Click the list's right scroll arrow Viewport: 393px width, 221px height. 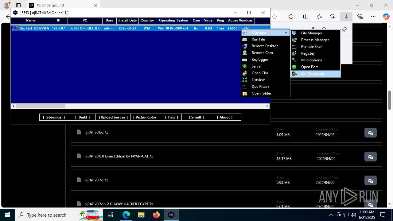click(267, 106)
